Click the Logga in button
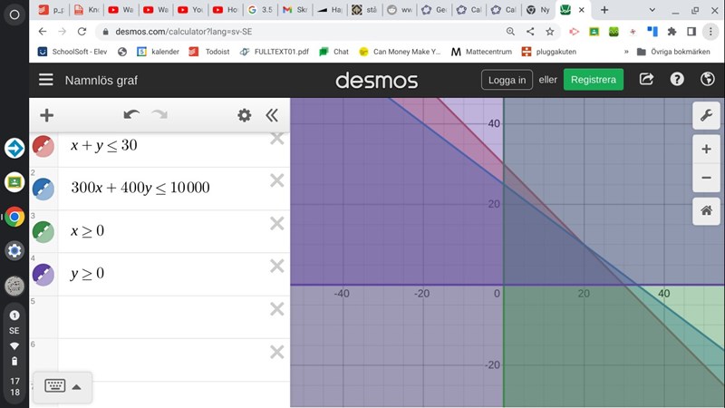Image resolution: width=725 pixels, height=408 pixels. tap(507, 80)
